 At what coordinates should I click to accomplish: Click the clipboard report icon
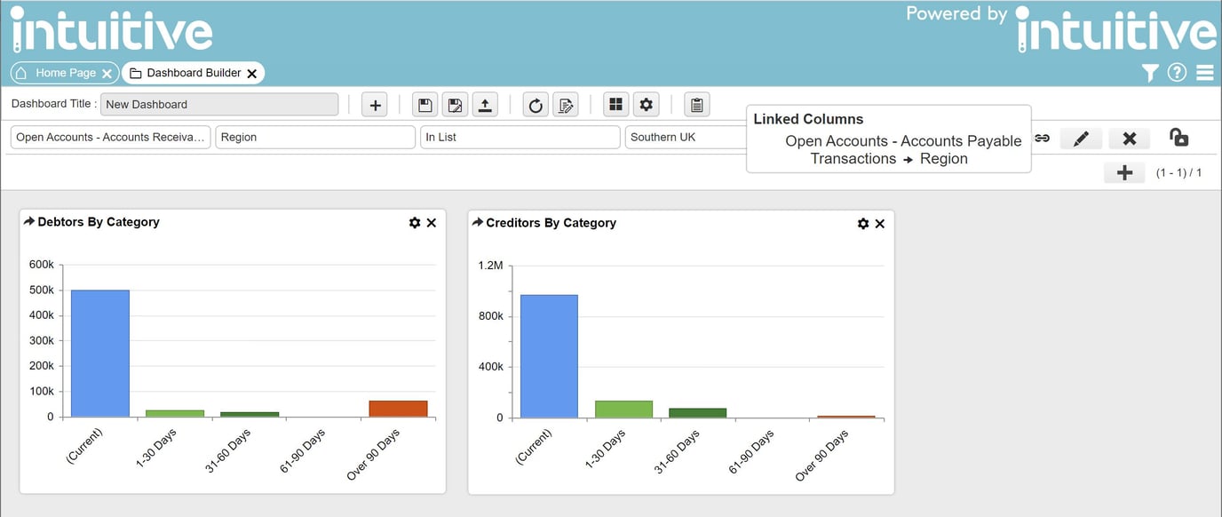pyautogui.click(x=696, y=104)
